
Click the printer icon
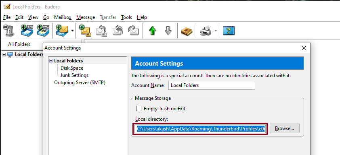click(206, 31)
